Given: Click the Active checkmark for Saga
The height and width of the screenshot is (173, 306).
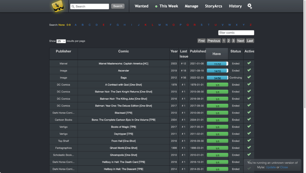Looking at the screenshot, I should pyautogui.click(x=249, y=77).
